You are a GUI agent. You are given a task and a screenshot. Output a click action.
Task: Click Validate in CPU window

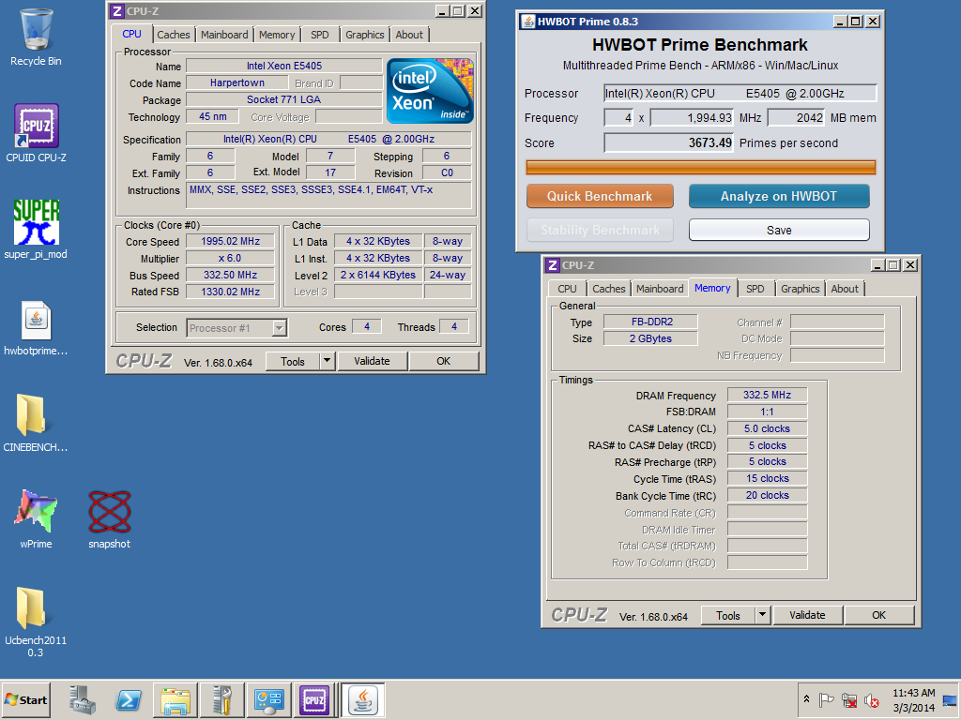pos(372,361)
